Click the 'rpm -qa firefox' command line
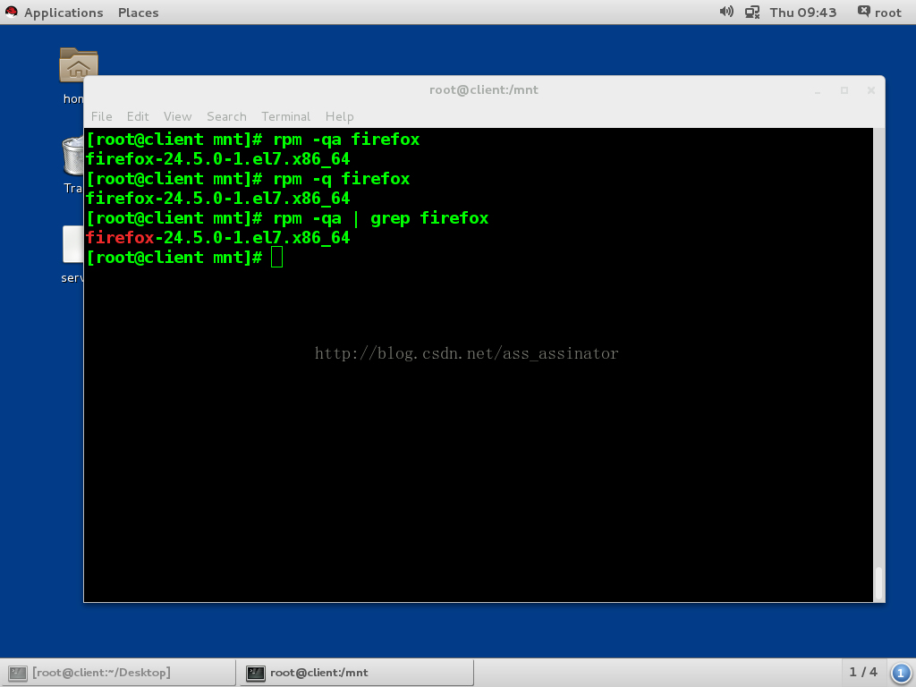Screen dimensions: 916x687 pos(253,140)
